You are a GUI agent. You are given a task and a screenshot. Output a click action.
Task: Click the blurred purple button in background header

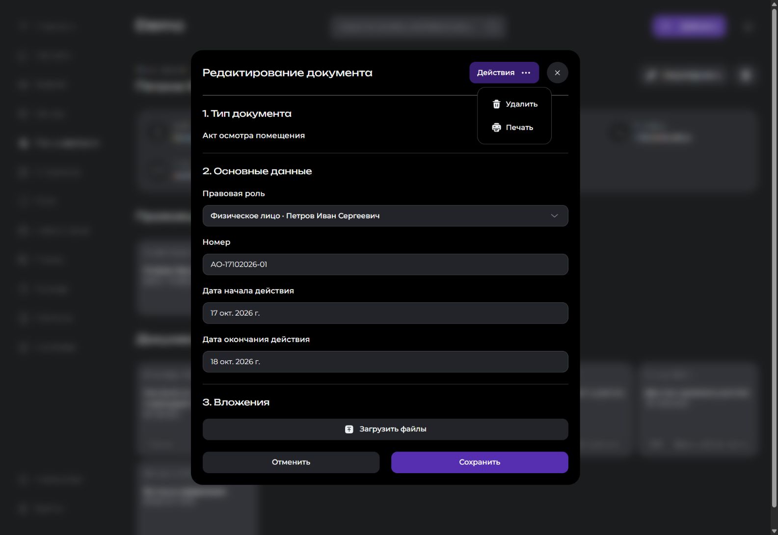pyautogui.click(x=689, y=26)
